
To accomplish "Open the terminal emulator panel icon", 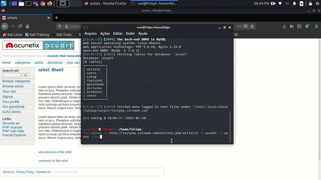I will 29,3.
